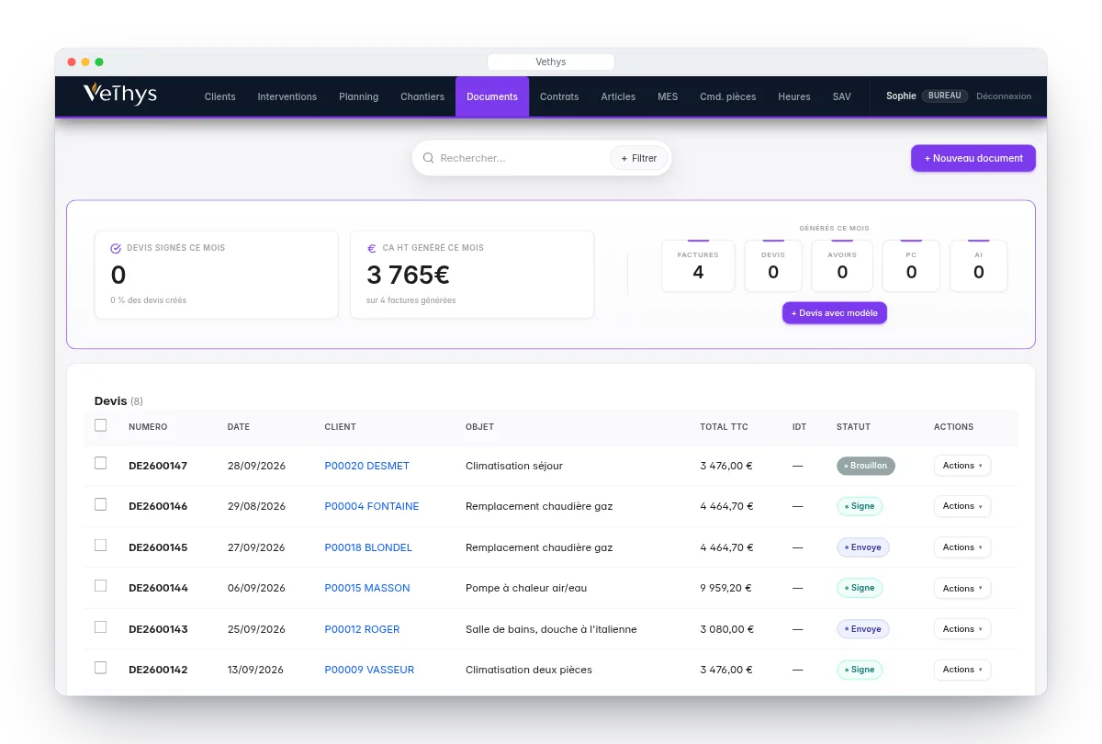Open the SAV section
Viewport: 1102px width, 744px height.
[x=842, y=96]
